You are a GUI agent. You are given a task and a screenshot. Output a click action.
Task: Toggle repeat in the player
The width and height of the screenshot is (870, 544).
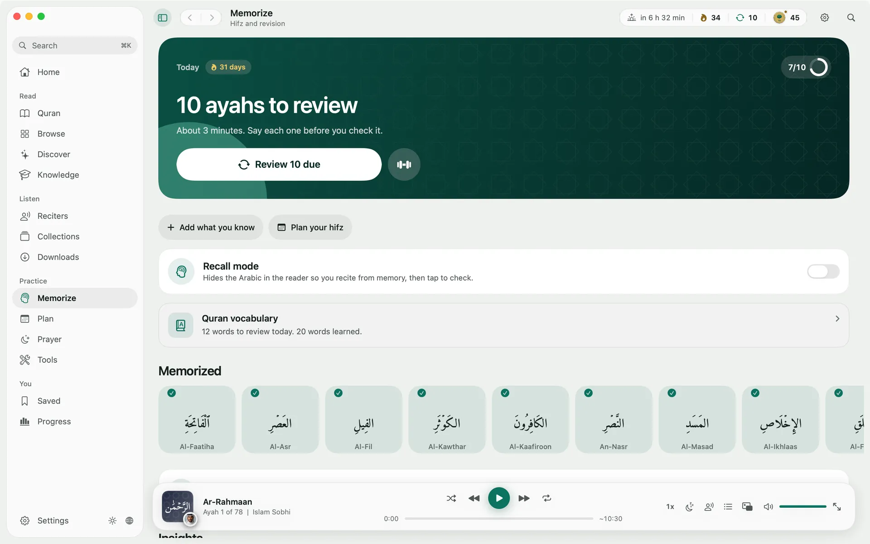[547, 498]
